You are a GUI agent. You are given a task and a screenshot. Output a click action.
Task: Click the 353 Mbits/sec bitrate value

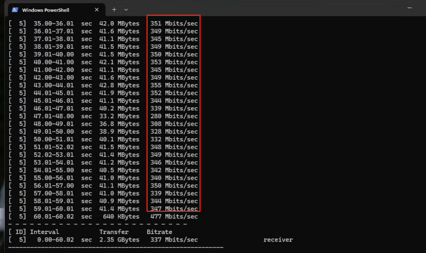pyautogui.click(x=174, y=62)
